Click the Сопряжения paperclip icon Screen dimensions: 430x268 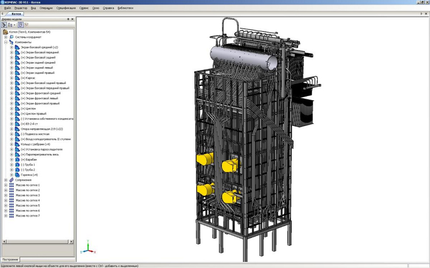[x=11, y=180]
